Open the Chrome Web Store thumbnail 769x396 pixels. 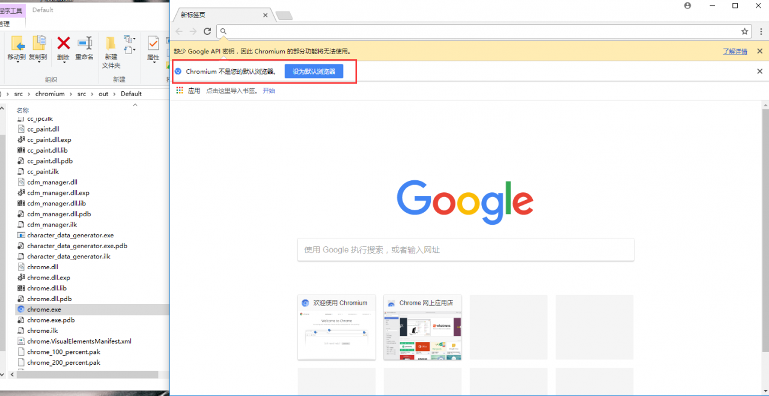coord(422,327)
